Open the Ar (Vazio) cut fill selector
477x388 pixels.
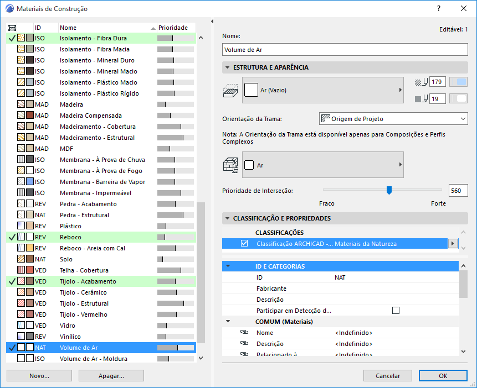(x=323, y=90)
